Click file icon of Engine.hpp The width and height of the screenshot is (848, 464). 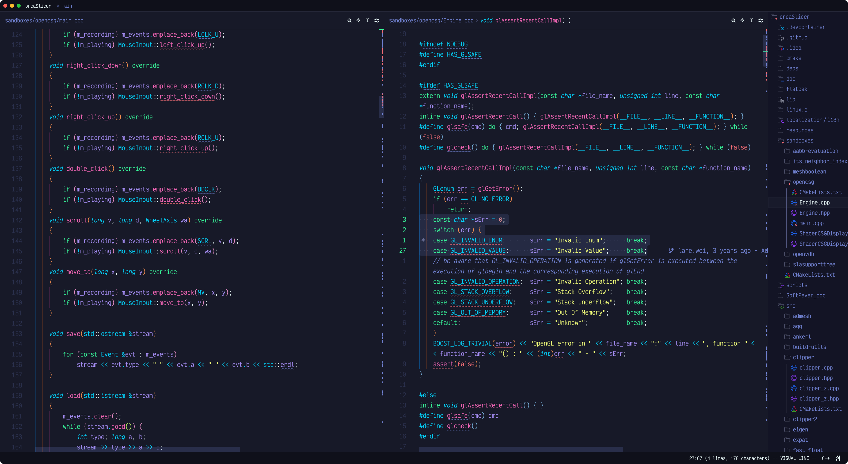coord(794,213)
